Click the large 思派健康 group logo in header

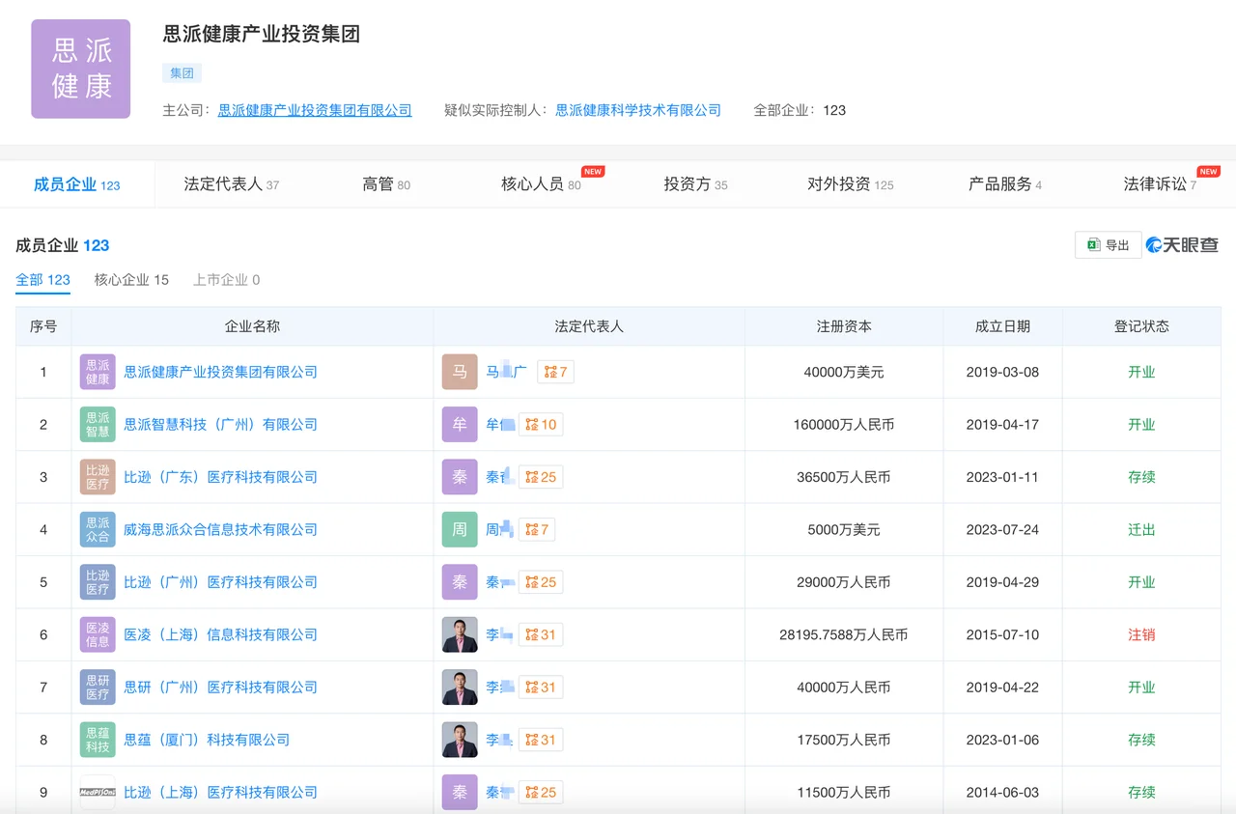coord(80,69)
